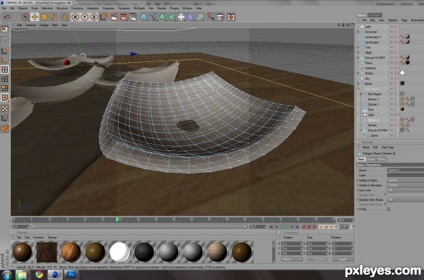This screenshot has width=424, height=280.
Task: Open the Visible in Editor dropdown
Action: [406, 180]
